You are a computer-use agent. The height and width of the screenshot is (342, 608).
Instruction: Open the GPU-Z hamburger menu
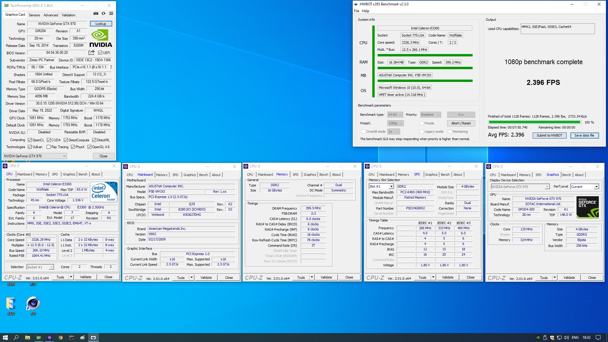[x=111, y=13]
